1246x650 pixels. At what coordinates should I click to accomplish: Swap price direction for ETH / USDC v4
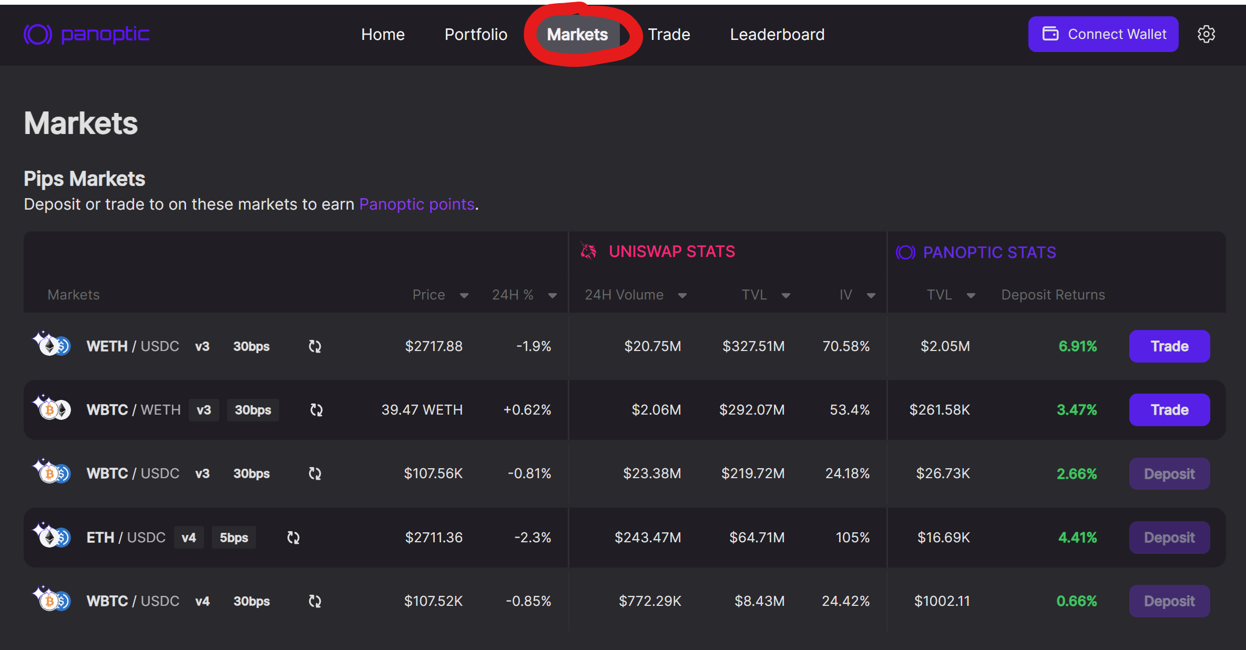293,538
